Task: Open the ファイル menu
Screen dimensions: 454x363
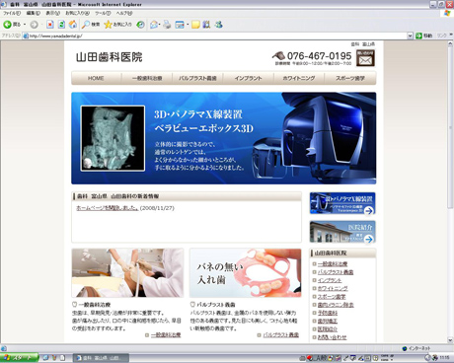Action: click(12, 13)
